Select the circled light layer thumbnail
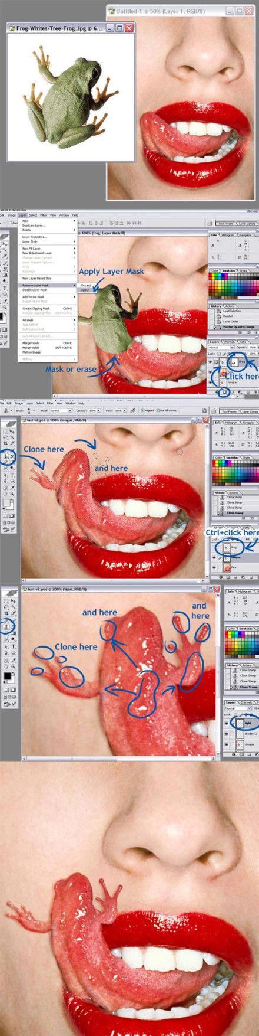The width and height of the screenshot is (259, 1036). (240, 723)
